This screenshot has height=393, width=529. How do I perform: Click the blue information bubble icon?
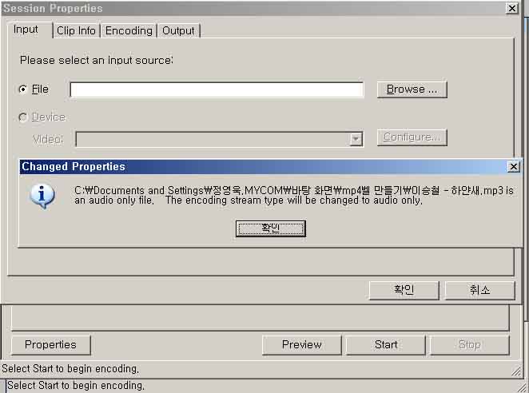click(x=42, y=196)
